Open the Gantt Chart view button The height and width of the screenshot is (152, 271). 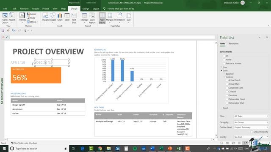pyautogui.click(x=5, y=18)
